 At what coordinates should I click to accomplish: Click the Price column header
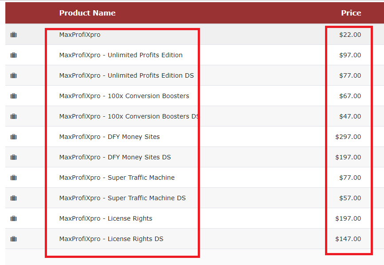point(351,13)
